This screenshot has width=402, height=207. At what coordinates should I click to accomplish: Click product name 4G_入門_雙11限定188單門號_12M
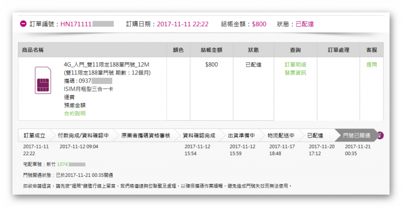coord(107,65)
